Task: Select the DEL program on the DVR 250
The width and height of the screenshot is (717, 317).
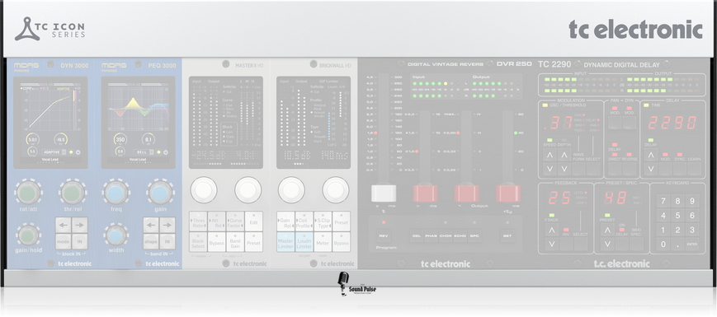Action: pyautogui.click(x=416, y=235)
